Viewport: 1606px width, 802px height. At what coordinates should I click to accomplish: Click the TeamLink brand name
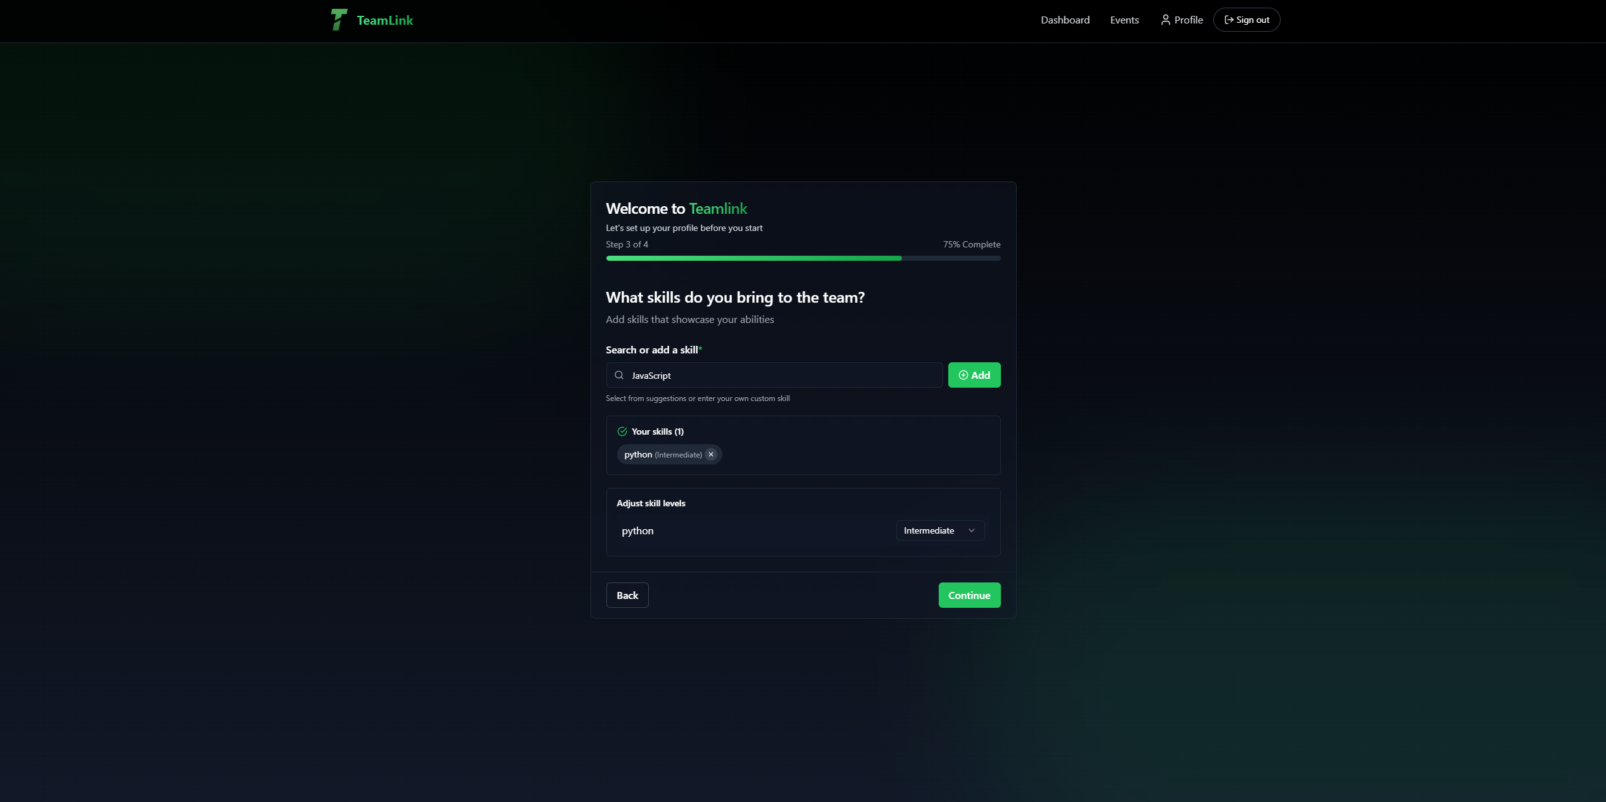click(x=384, y=20)
